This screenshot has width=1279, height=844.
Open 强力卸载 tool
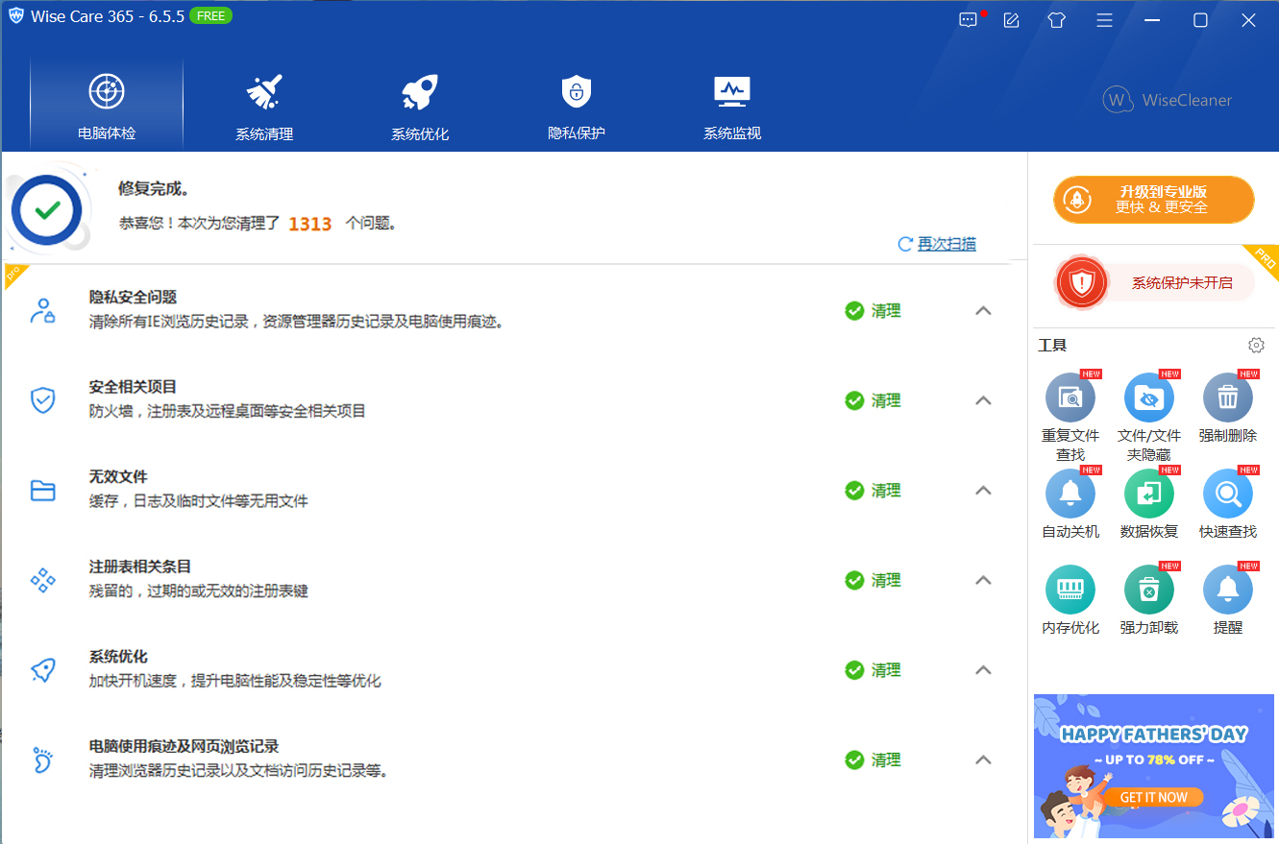pos(1149,601)
